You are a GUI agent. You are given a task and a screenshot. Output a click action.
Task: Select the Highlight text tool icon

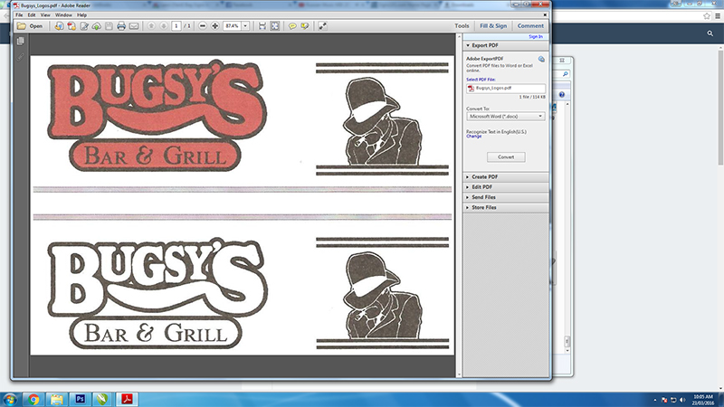pyautogui.click(x=305, y=26)
